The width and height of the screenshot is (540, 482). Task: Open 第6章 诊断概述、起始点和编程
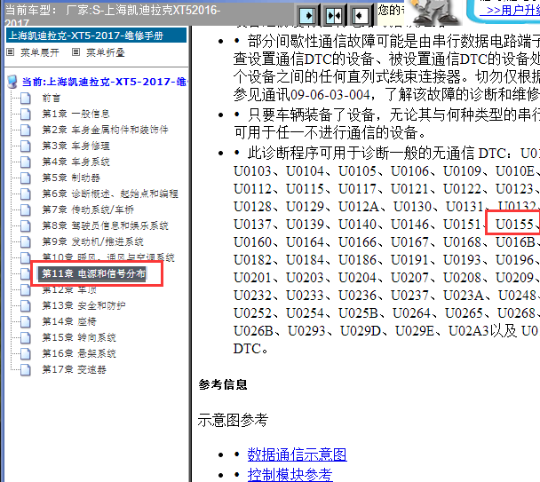click(110, 194)
